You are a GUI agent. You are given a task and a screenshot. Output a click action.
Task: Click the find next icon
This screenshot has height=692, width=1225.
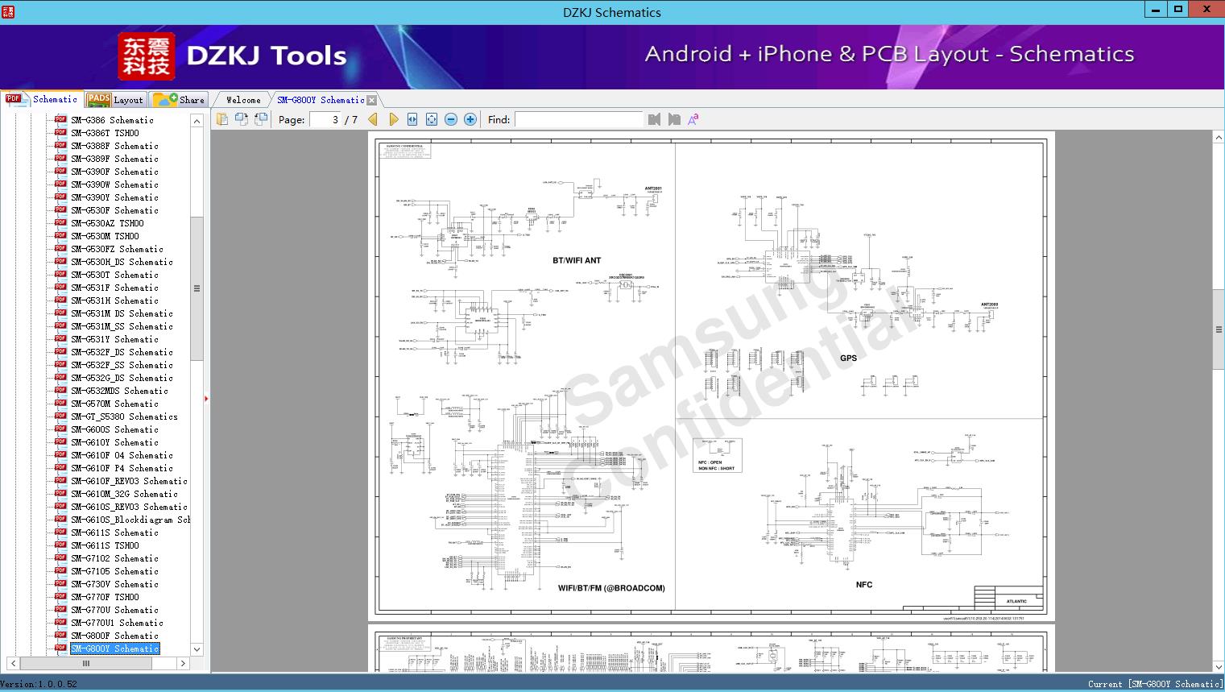pos(674,119)
